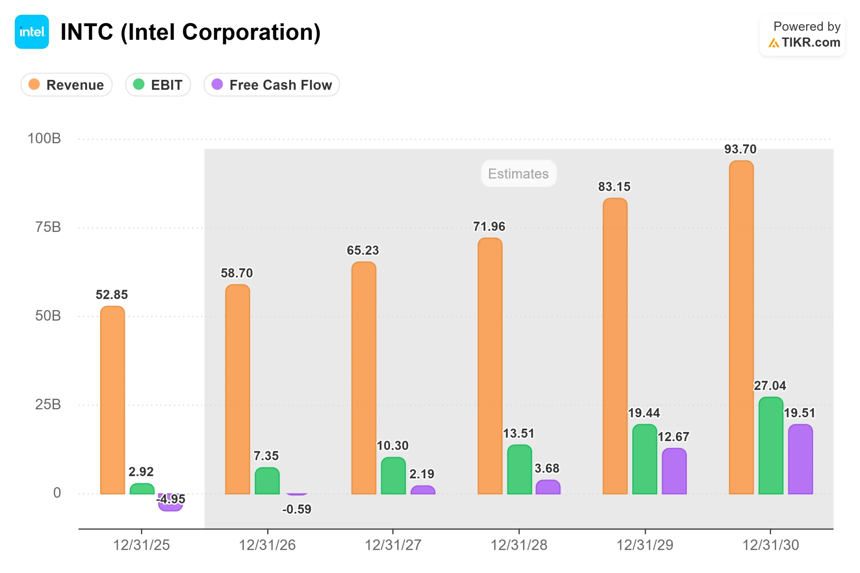
Task: Select the 52.85 revenue bar for 12/31/25
Action: click(x=113, y=400)
